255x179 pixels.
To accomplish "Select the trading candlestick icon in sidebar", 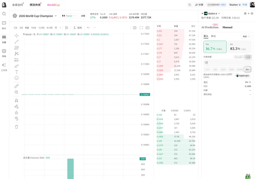I will click(x=4, y=37).
